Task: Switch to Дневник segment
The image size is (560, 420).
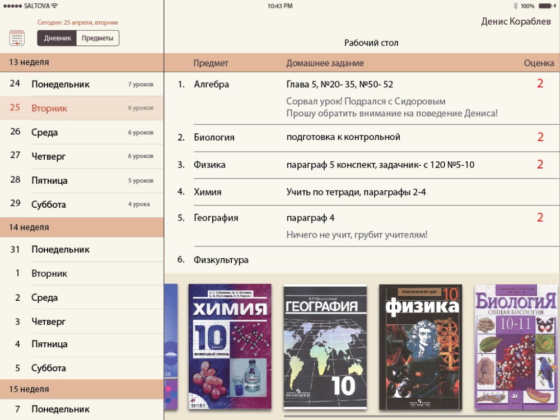Action: pyautogui.click(x=57, y=38)
